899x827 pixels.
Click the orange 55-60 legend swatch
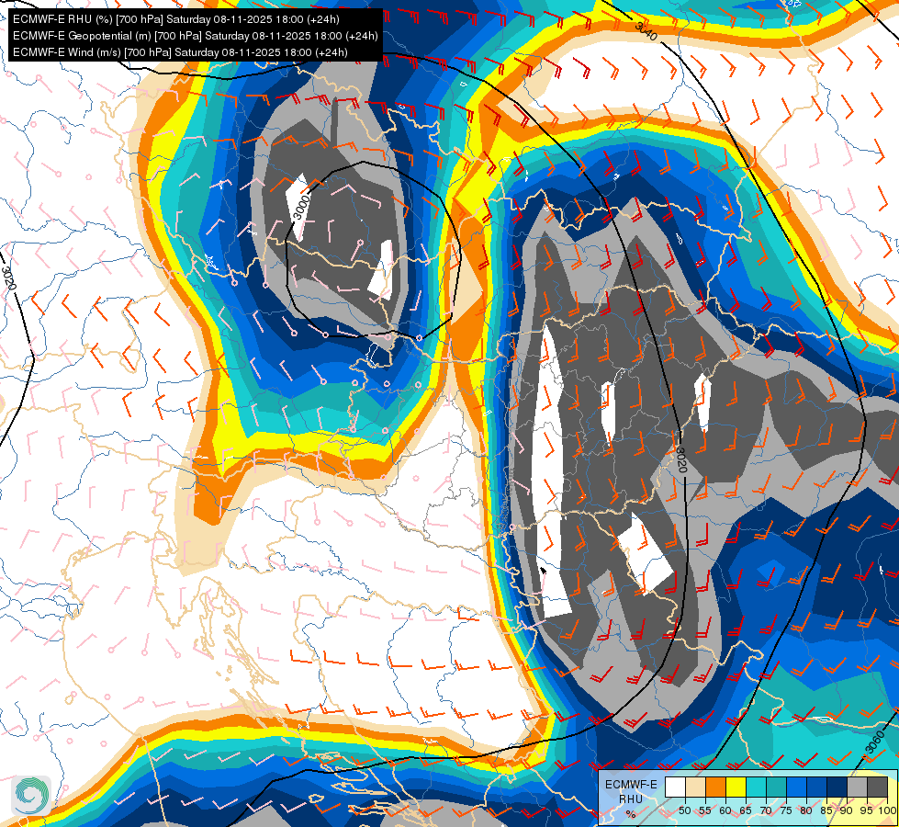(715, 787)
